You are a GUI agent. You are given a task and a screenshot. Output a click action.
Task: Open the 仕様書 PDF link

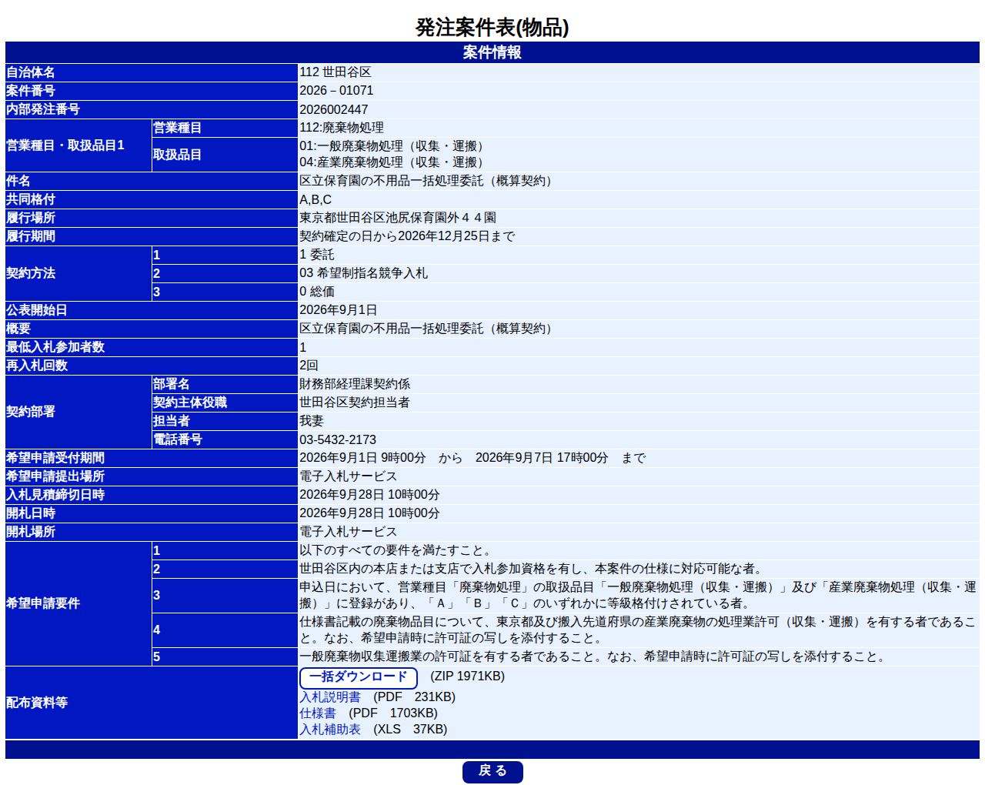pyautogui.click(x=318, y=713)
